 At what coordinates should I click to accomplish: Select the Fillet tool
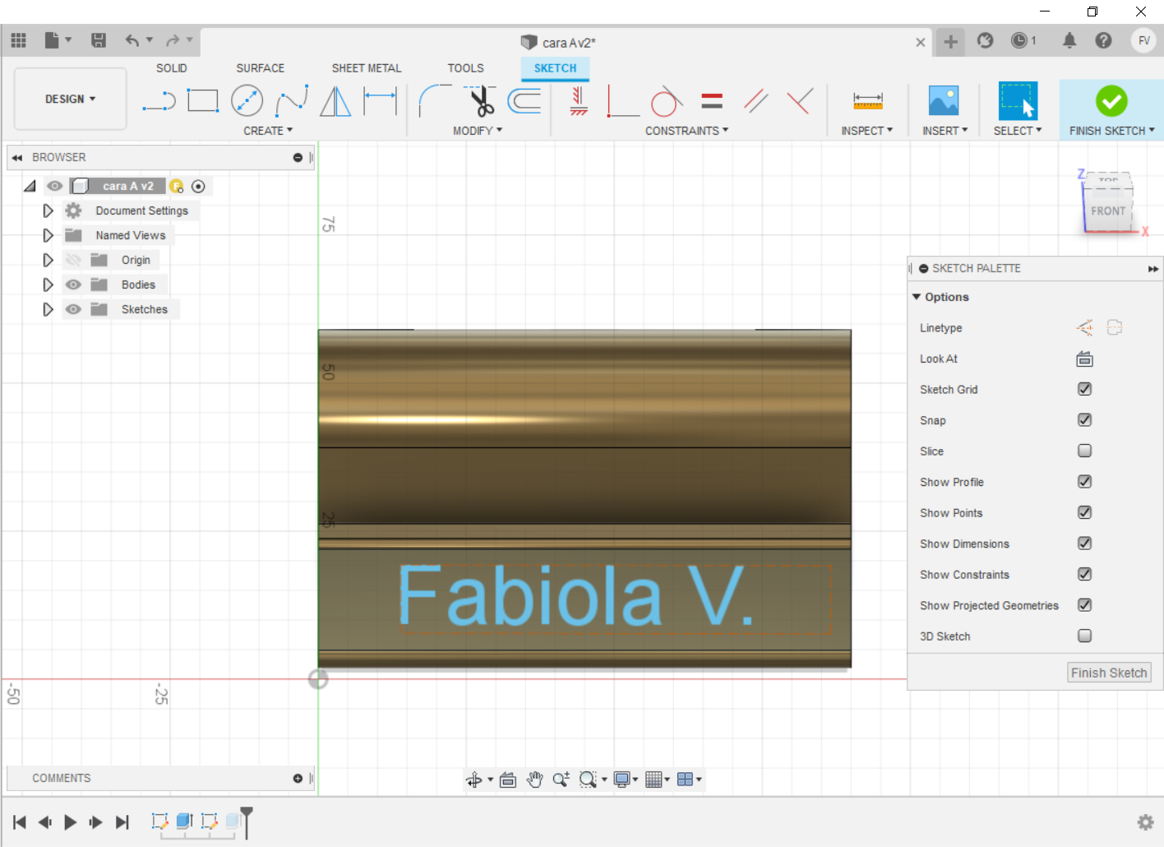click(435, 100)
